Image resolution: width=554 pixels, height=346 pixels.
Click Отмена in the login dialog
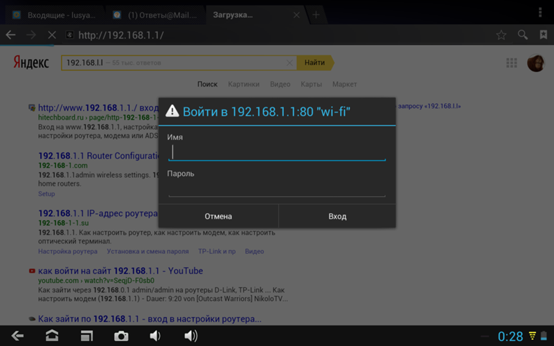click(218, 216)
